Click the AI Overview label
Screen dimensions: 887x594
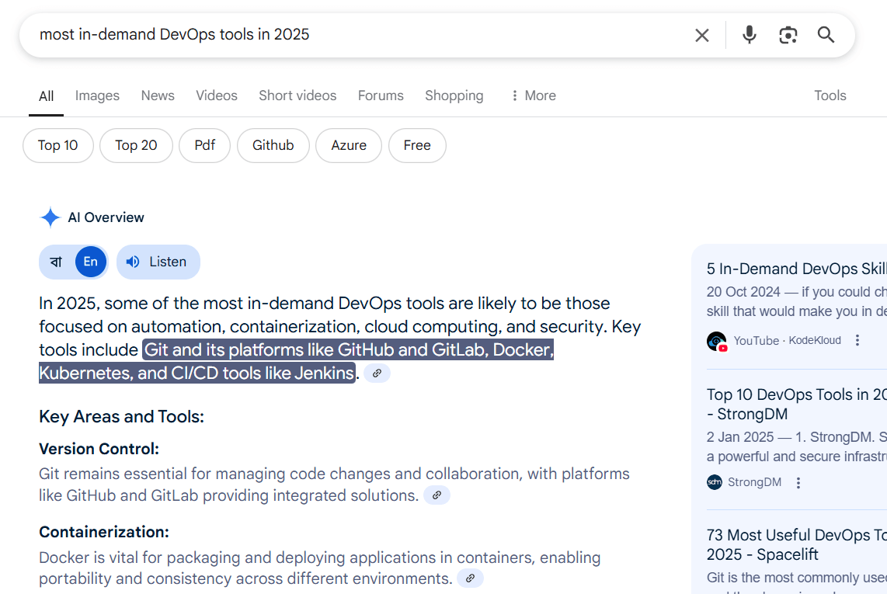tap(106, 217)
